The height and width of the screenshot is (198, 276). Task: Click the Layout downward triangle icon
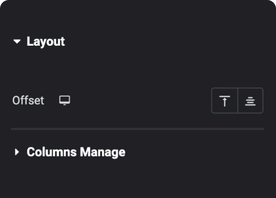(17, 41)
